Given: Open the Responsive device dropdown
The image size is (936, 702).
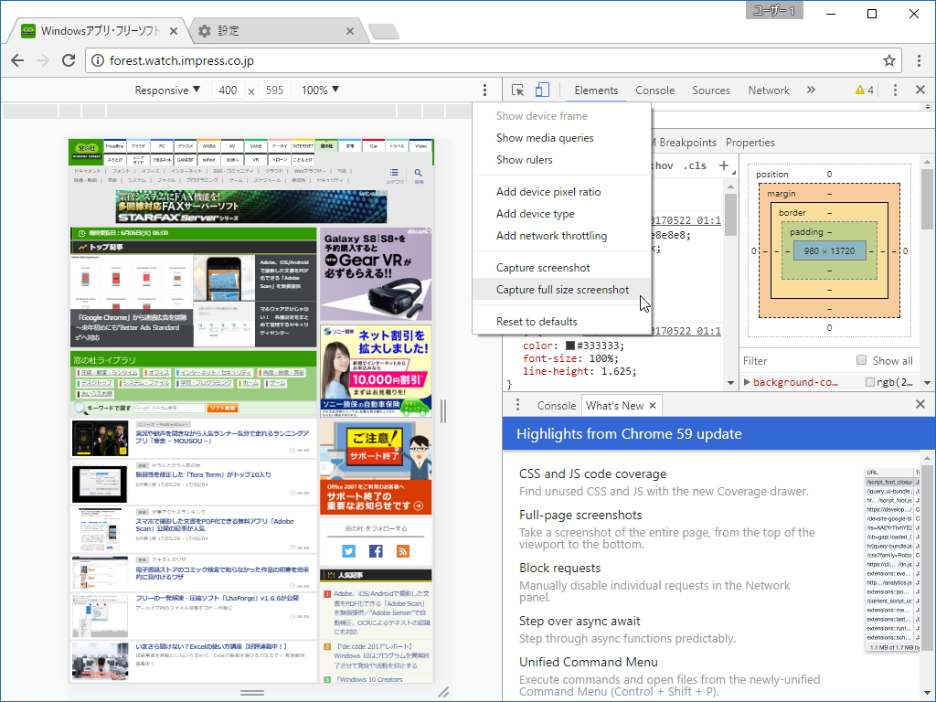Looking at the screenshot, I should pos(167,90).
